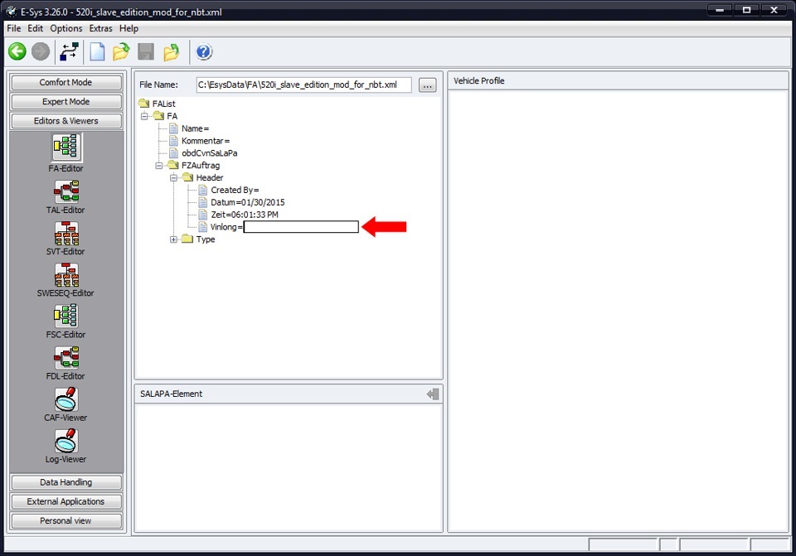The width and height of the screenshot is (796, 556).
Task: Click the obdCvnSaLaPa document icon
Action: [173, 152]
